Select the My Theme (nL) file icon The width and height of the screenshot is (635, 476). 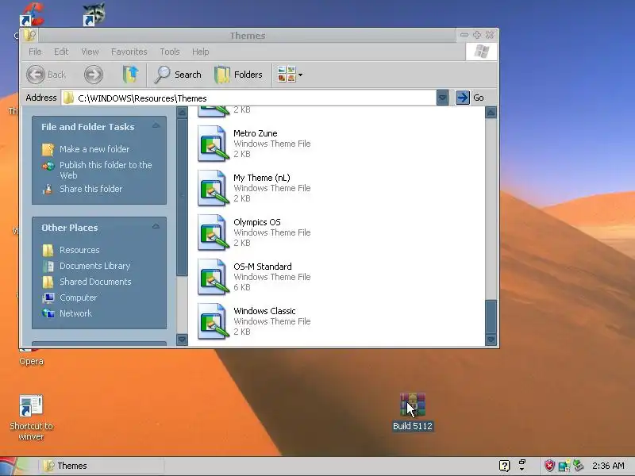coord(213,188)
